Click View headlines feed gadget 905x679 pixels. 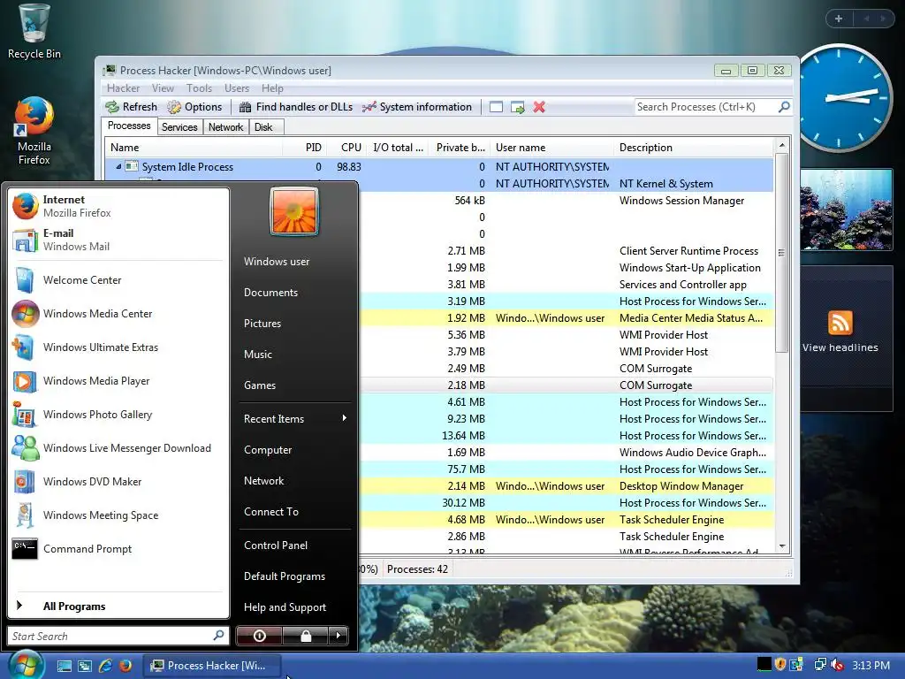coord(840,332)
